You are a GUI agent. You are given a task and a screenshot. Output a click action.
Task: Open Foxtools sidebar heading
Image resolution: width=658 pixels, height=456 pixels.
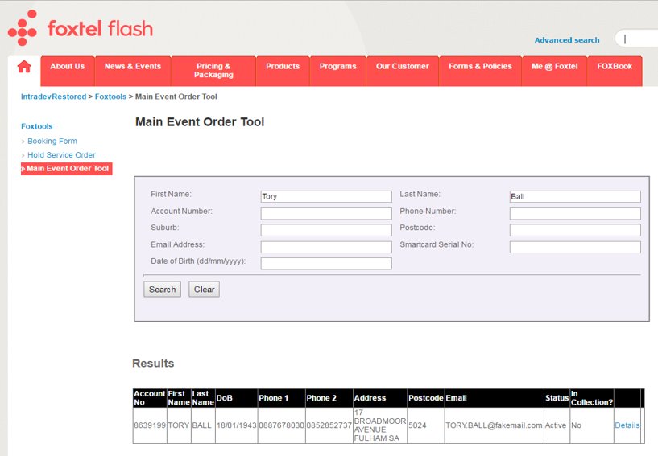37,126
